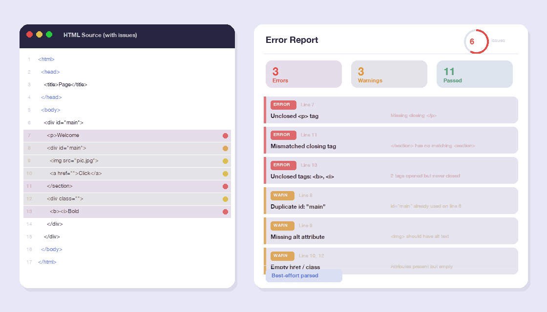Click the red error dot on line 13
Viewport: 547px width, 312px height.
(x=225, y=212)
